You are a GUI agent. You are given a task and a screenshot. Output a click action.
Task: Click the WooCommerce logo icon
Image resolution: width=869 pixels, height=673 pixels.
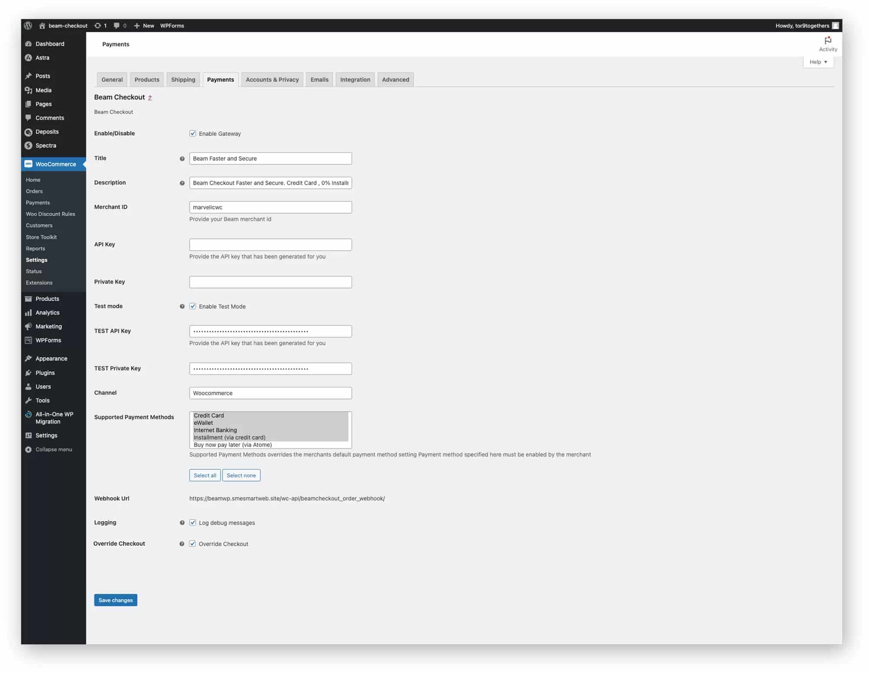[29, 164]
